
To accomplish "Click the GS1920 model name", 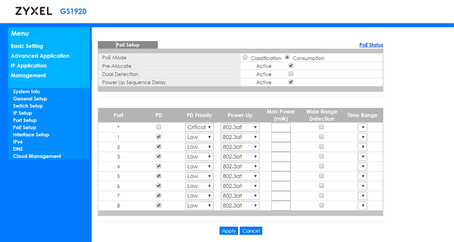I will point(73,11).
